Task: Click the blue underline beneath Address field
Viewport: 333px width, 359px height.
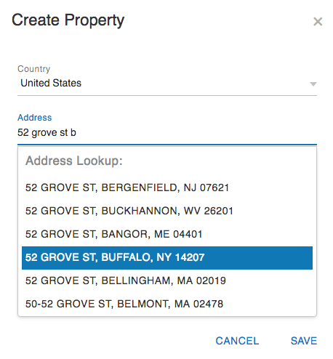Action: click(167, 145)
